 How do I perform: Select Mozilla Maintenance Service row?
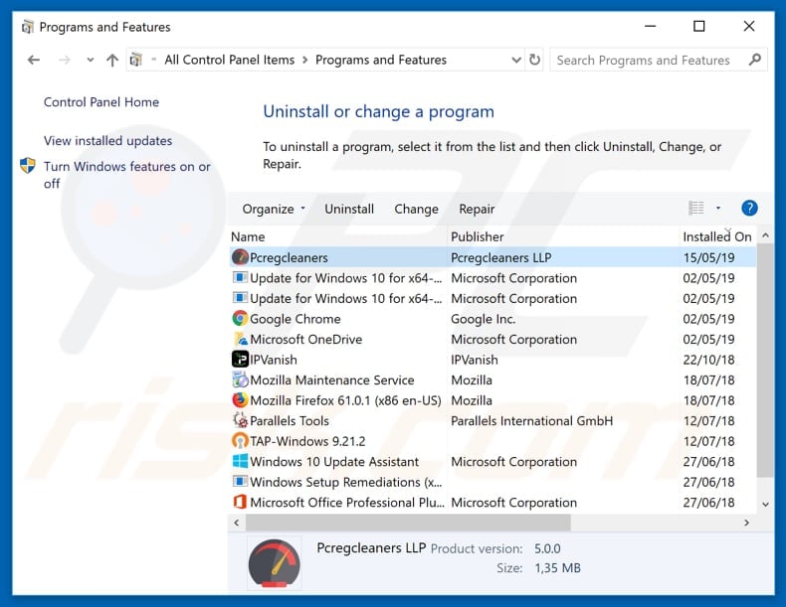click(492, 379)
